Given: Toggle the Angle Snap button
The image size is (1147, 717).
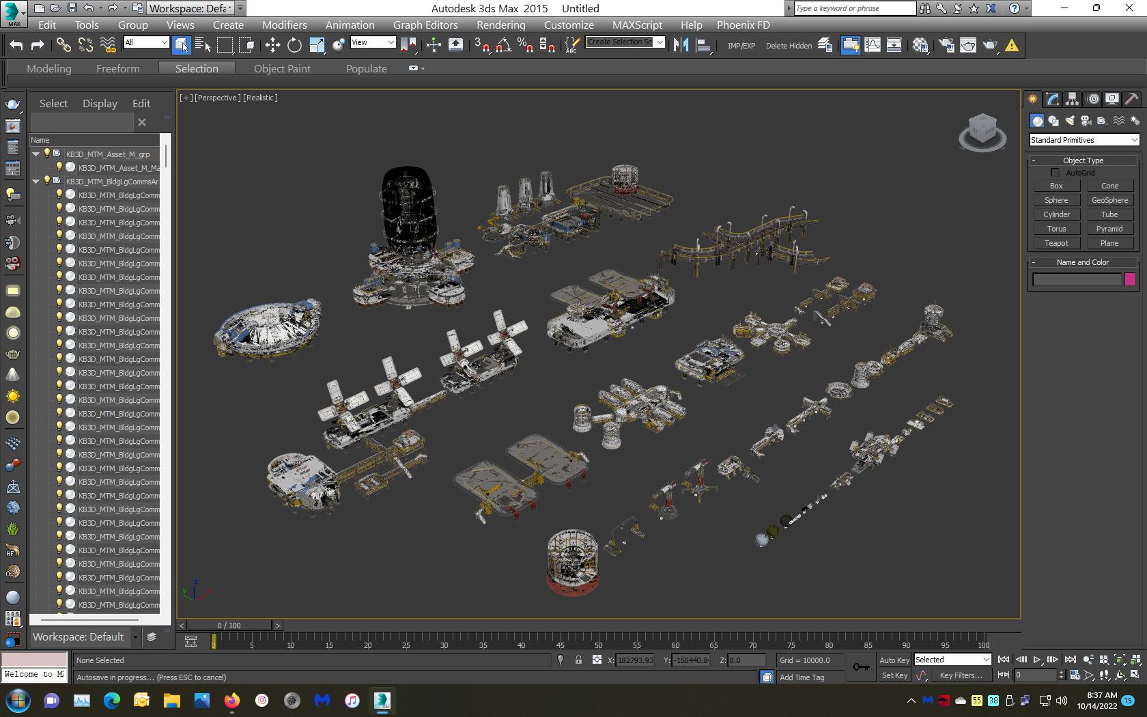Looking at the screenshot, I should click(503, 45).
